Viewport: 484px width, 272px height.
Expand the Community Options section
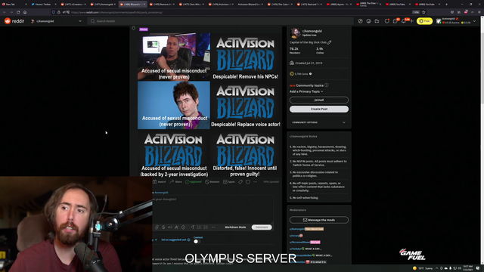pyautogui.click(x=319, y=122)
